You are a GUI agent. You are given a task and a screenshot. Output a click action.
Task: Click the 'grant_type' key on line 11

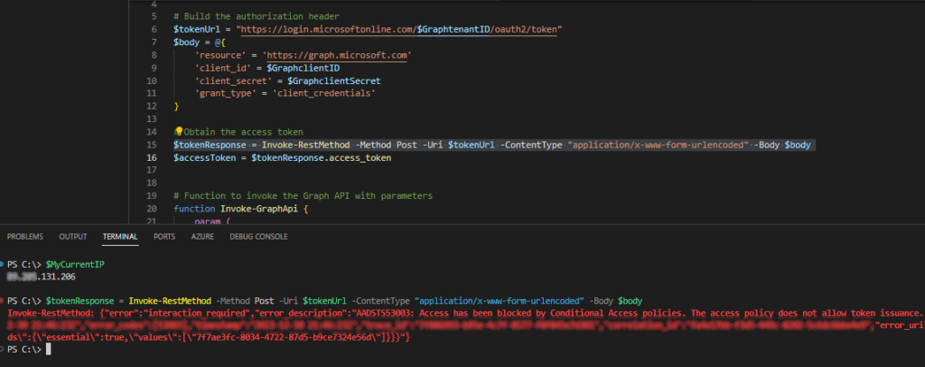click(x=226, y=93)
